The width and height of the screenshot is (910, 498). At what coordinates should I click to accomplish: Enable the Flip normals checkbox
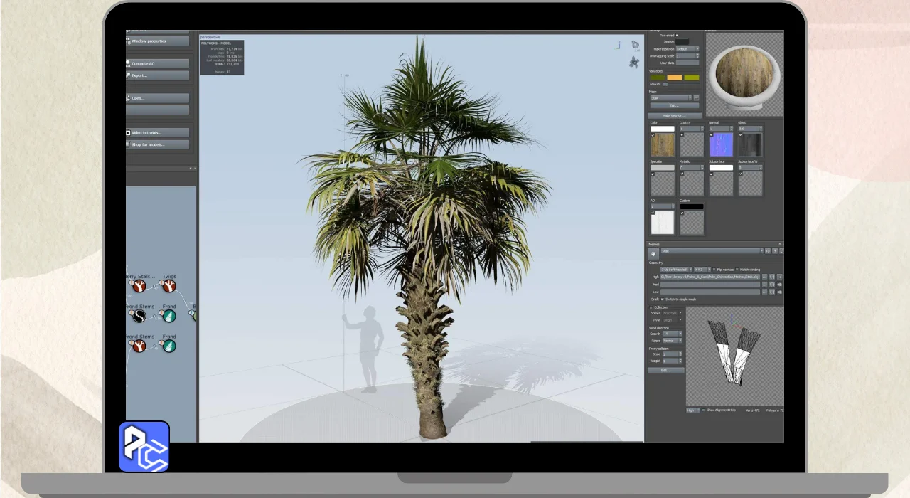714,270
